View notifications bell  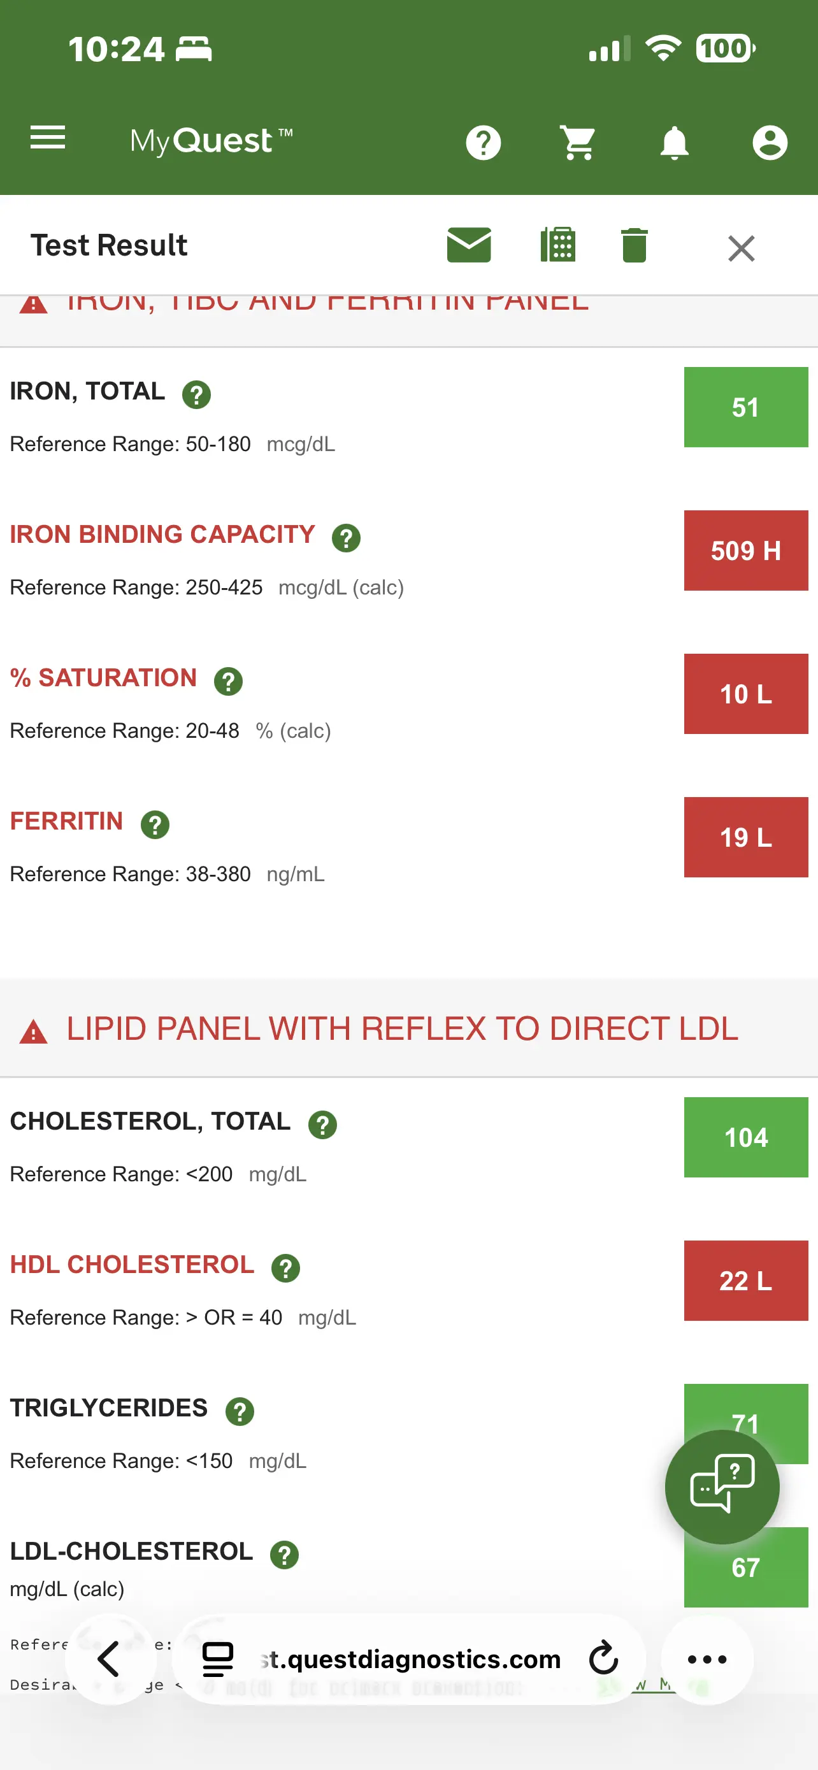[x=674, y=143]
